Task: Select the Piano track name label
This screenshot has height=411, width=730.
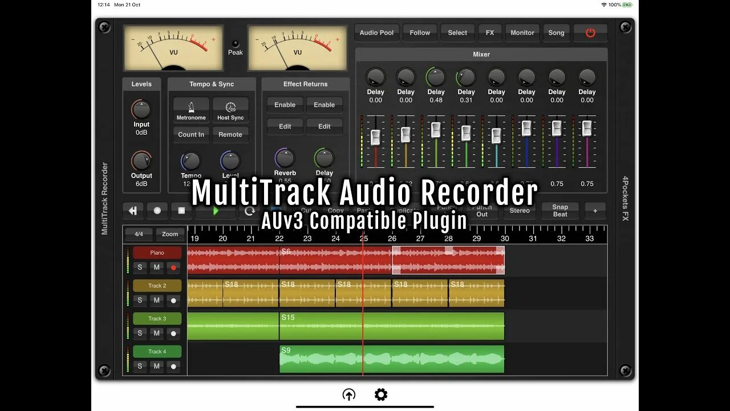Action: click(x=157, y=252)
